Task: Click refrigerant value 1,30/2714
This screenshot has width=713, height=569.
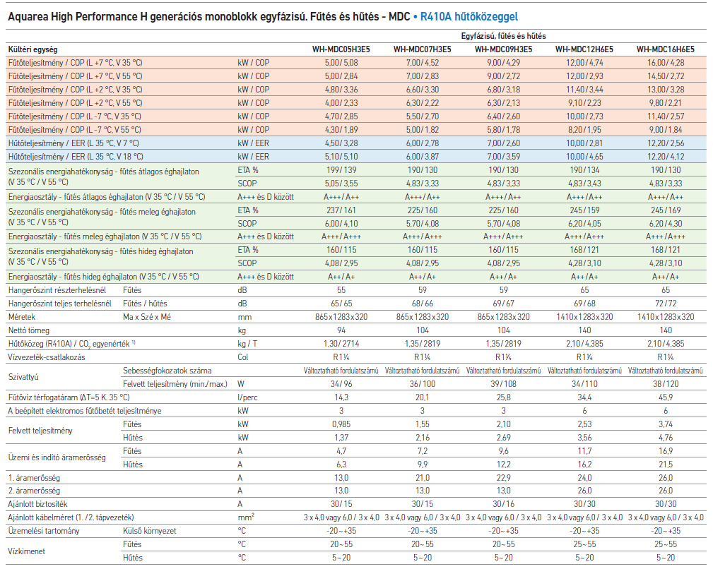Action: tap(341, 344)
